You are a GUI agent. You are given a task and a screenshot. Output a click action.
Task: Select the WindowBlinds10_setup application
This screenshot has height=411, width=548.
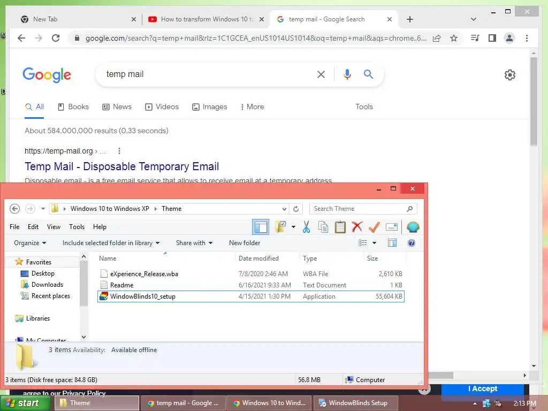(251, 296)
